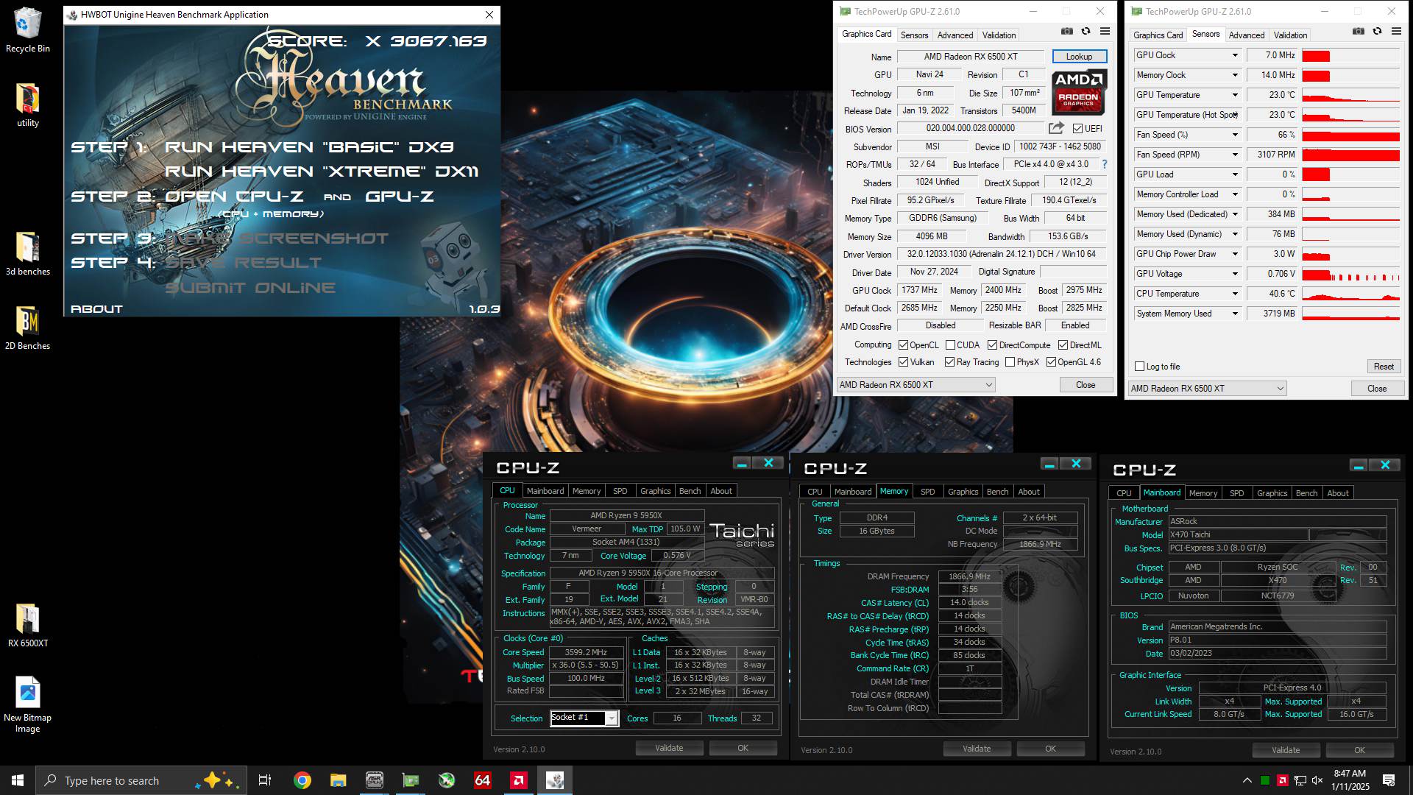Click the muted volume icon in system tray

(1317, 780)
